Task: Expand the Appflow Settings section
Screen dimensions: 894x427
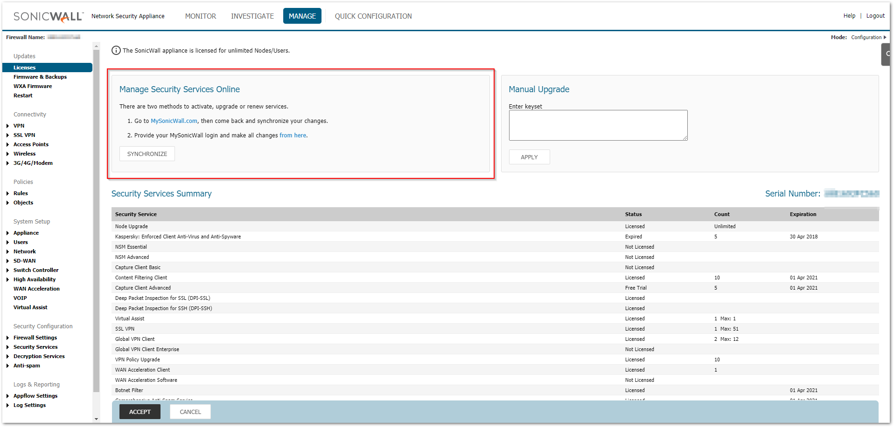Action: point(8,396)
